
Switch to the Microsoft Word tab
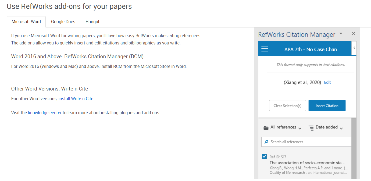pyautogui.click(x=26, y=22)
